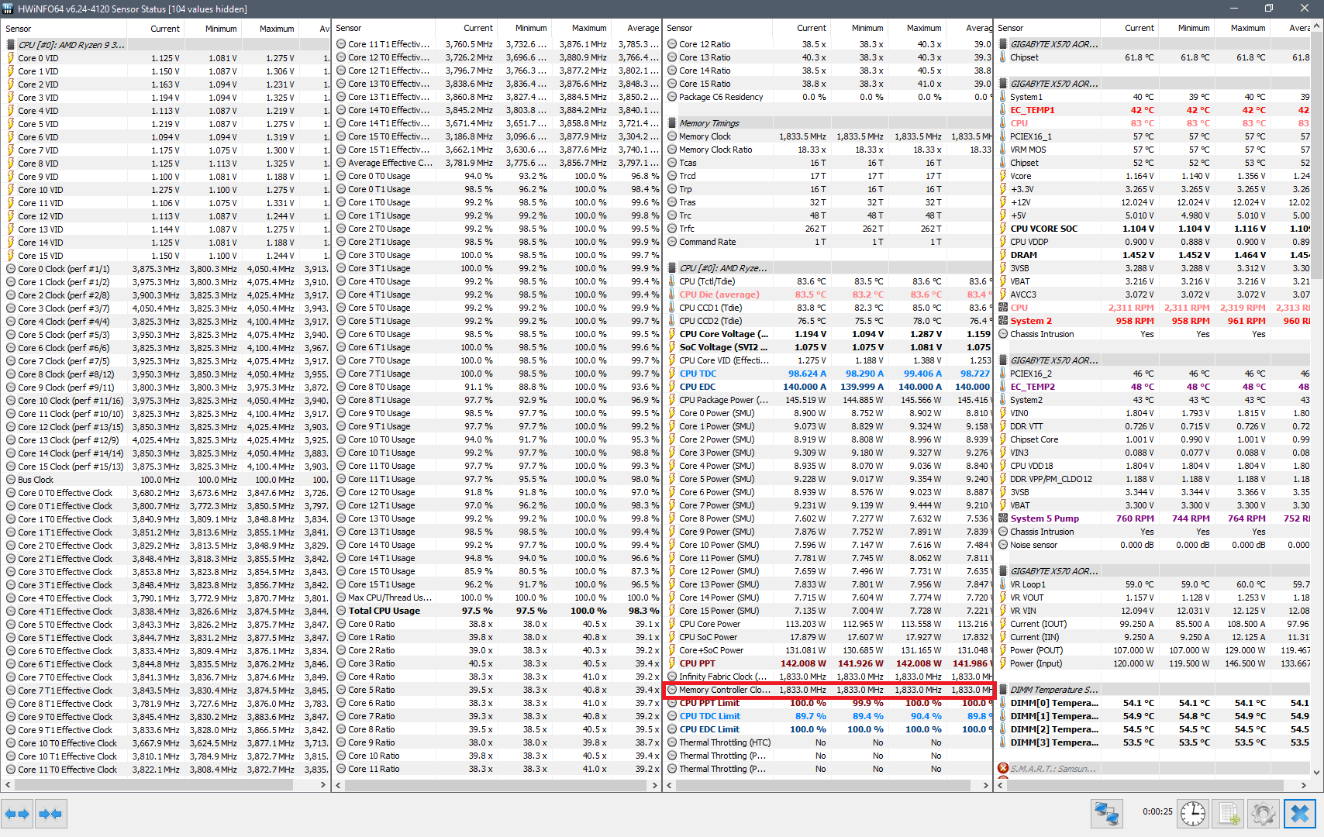Click the icon beside Memory Controller Clock

pos(672,690)
